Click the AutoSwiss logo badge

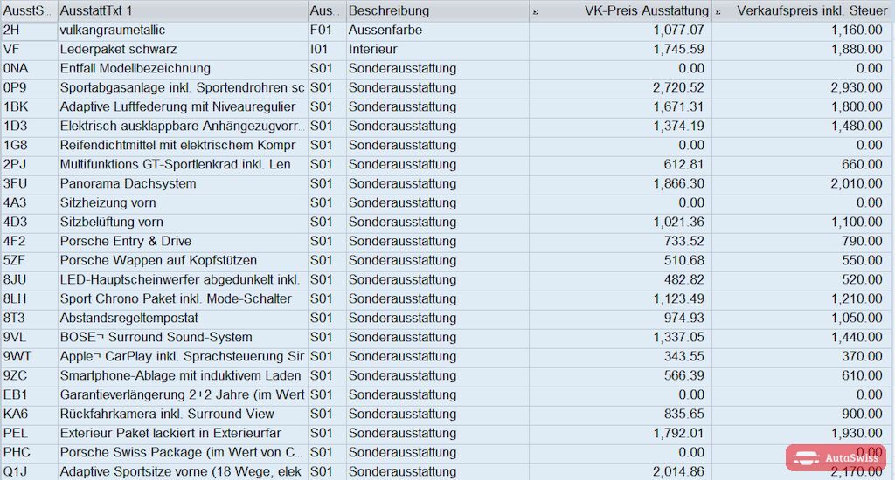click(836, 458)
